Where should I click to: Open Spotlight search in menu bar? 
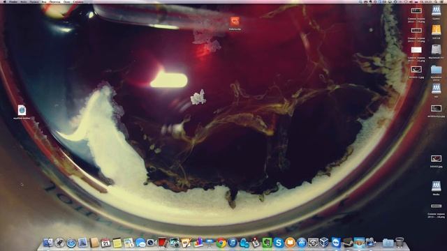[x=436, y=1]
